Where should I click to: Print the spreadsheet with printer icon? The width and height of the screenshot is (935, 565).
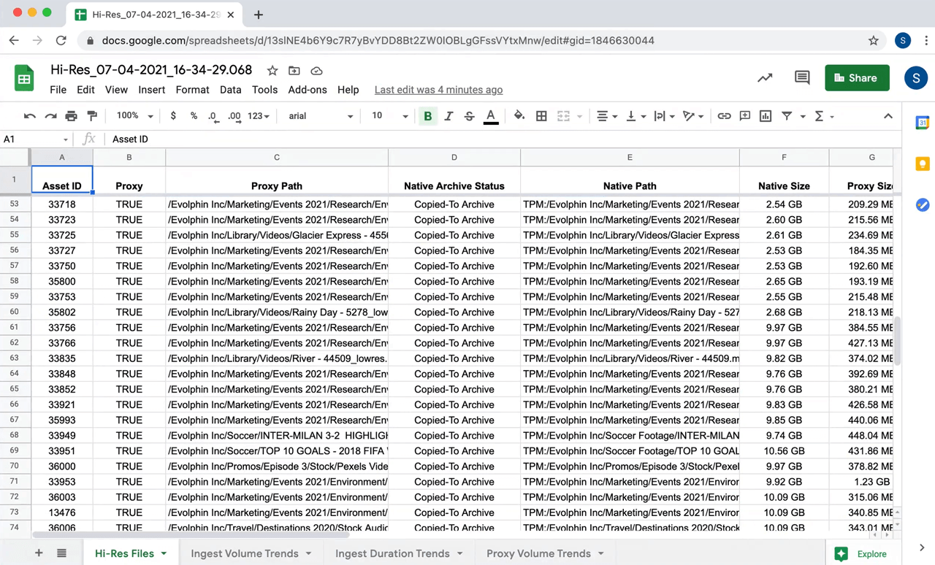(x=71, y=116)
